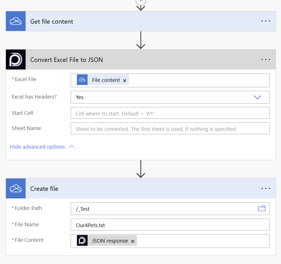Select the File content dynamic token
The width and height of the screenshot is (281, 264).
[106, 80]
